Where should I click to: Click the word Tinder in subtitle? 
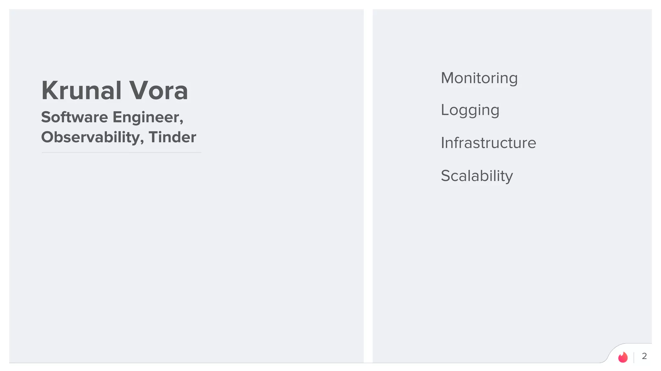pyautogui.click(x=172, y=137)
